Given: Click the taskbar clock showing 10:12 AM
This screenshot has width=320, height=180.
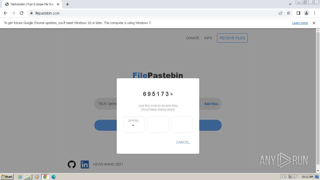Looking at the screenshot, I should point(307,177).
